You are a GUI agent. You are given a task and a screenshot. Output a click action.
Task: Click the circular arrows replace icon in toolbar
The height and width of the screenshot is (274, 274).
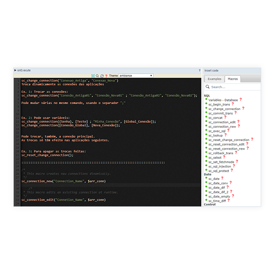pyautogui.click(x=102, y=75)
